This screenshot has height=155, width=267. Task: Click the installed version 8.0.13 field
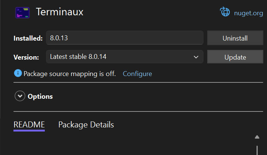click(x=124, y=38)
